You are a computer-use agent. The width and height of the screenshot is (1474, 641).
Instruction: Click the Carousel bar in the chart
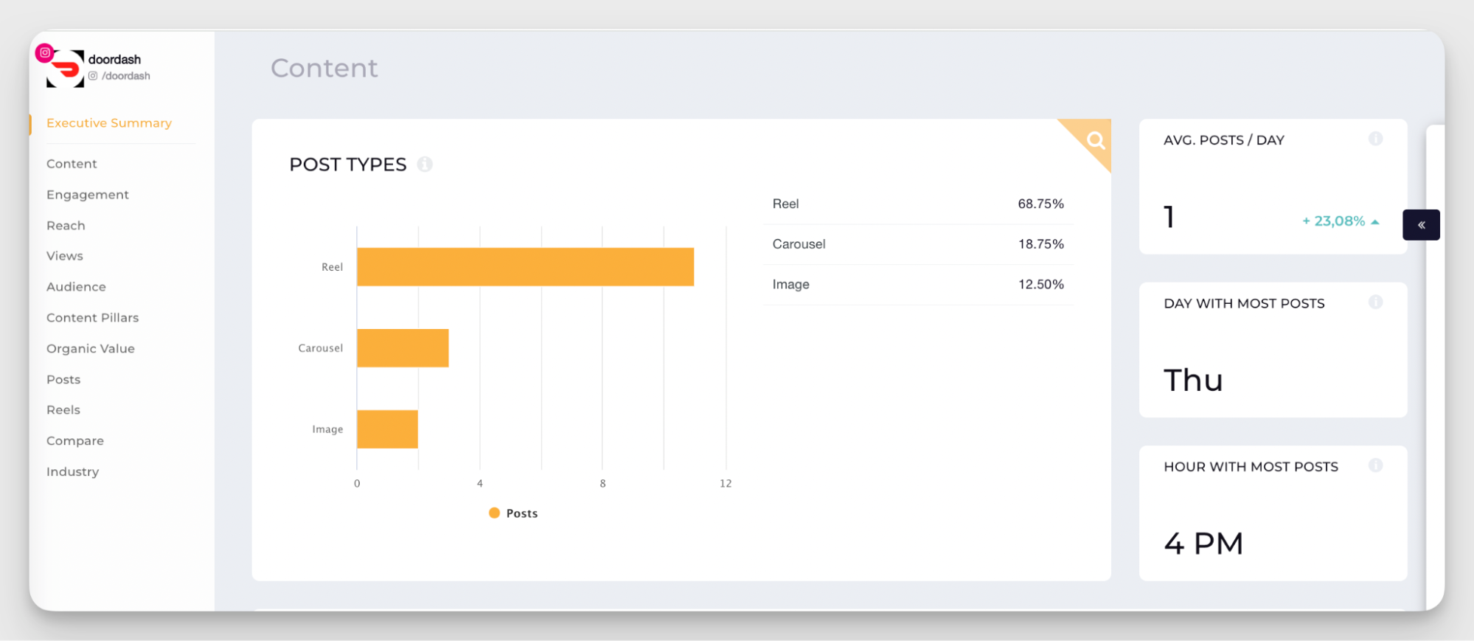403,348
